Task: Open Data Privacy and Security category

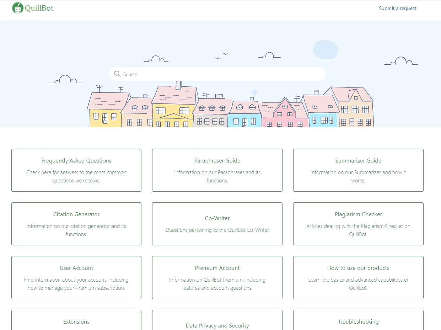Action: tap(217, 325)
